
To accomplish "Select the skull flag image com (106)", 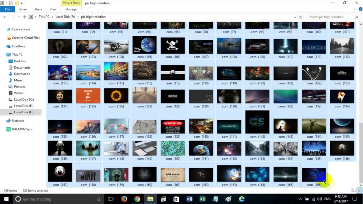I will click(173, 46).
